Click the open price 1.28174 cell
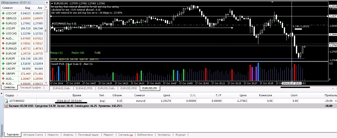This screenshot has height=138, width=337. 165,101
